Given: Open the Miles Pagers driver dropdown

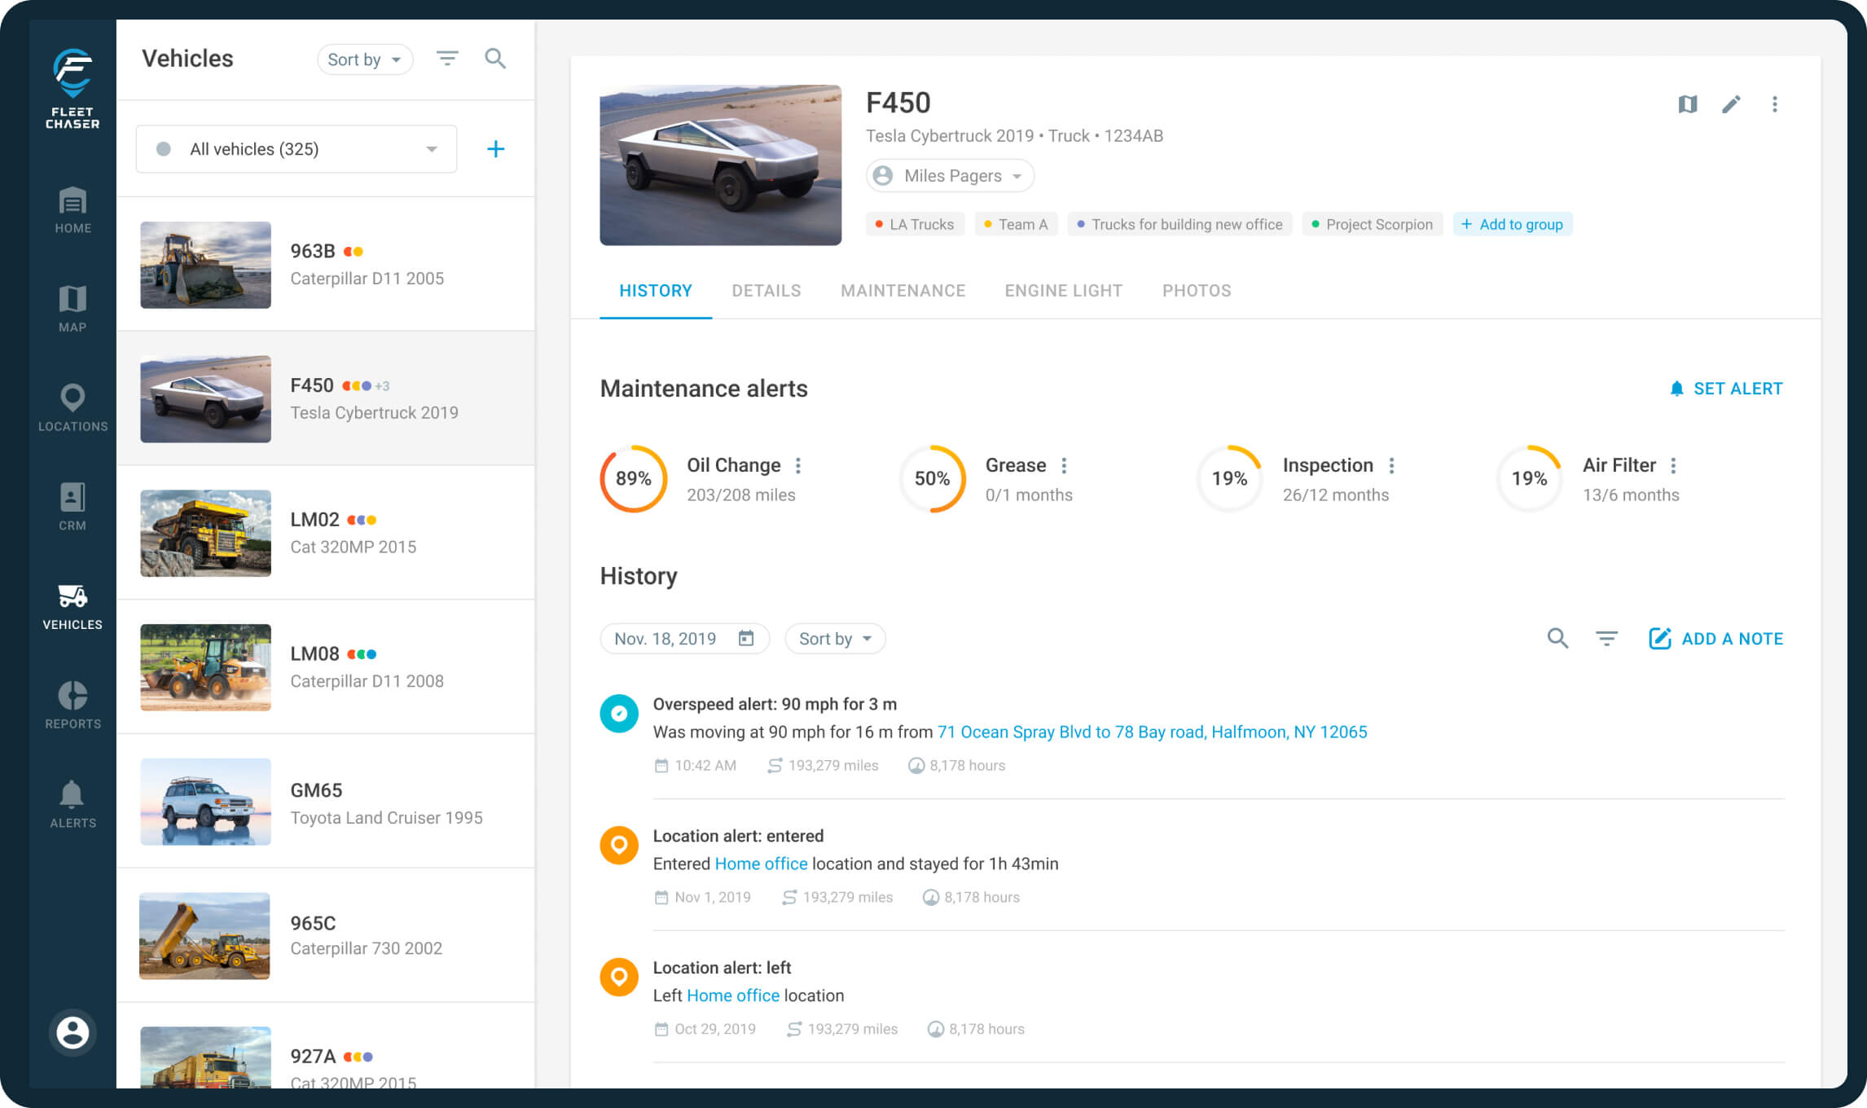Looking at the screenshot, I should [950, 176].
